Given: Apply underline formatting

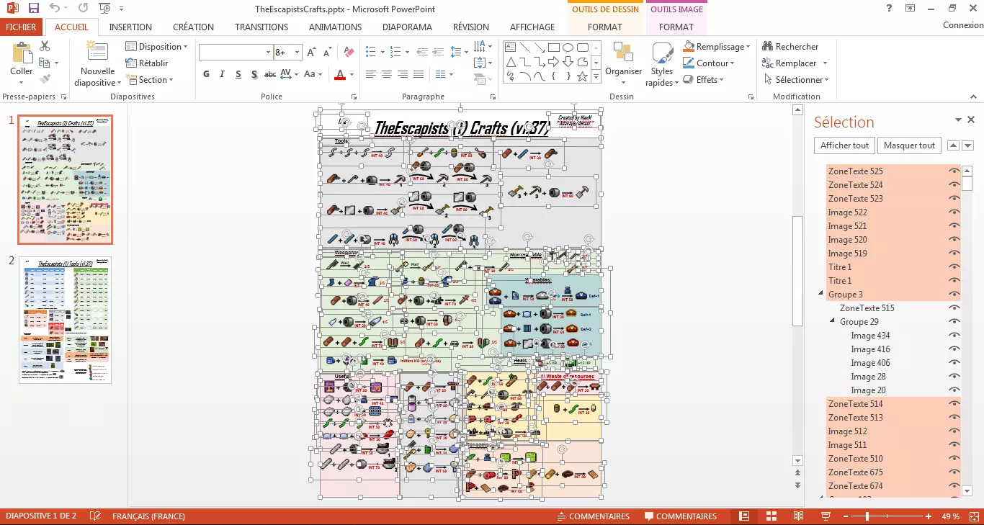Looking at the screenshot, I should click(x=238, y=74).
